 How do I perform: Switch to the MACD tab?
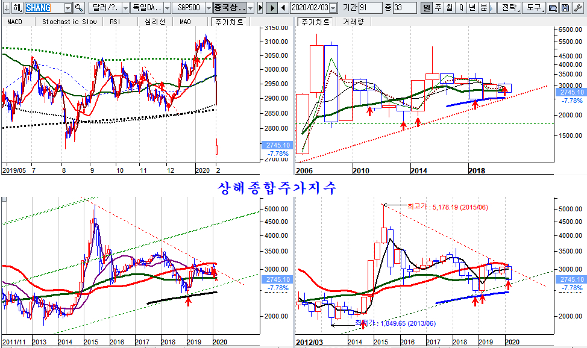[x=15, y=22]
